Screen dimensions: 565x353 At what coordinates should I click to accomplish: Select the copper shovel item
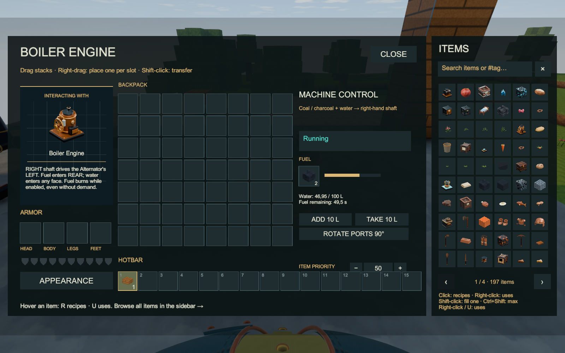(x=447, y=259)
